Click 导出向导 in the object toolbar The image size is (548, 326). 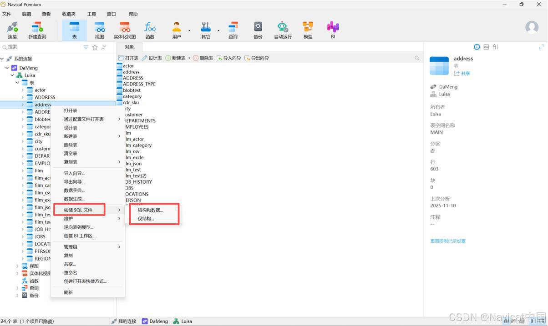point(257,58)
